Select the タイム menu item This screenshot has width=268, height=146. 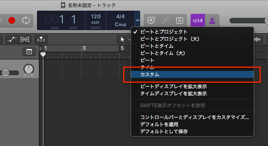(x=192, y=68)
